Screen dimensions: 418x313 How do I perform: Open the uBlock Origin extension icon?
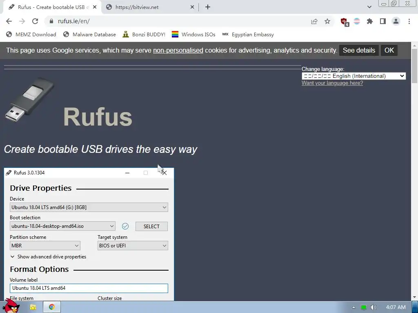point(345,22)
